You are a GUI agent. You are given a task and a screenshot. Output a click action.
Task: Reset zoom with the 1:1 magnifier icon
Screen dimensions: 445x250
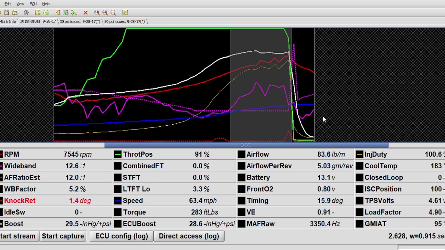pos(97,12)
